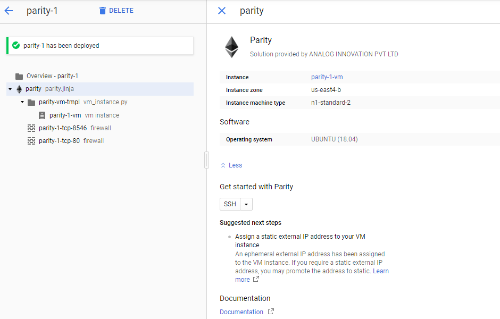Go back using the left arrow icon

(9, 11)
